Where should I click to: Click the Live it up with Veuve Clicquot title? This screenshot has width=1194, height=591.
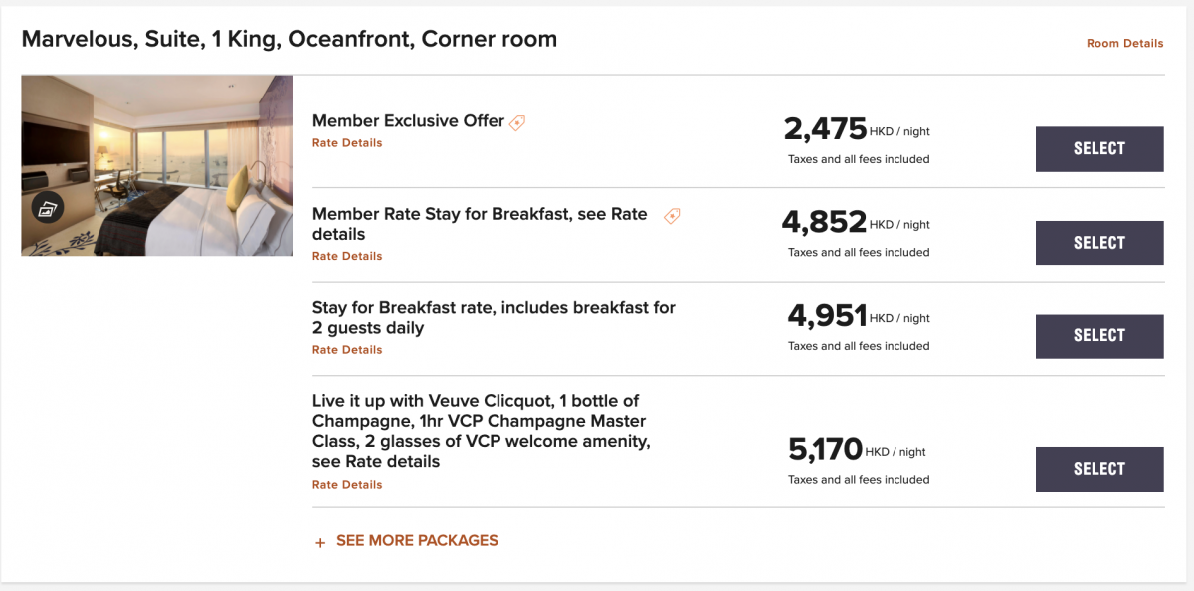point(482,431)
